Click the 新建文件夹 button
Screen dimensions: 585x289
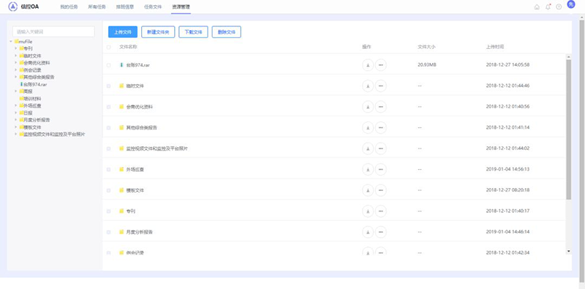tap(158, 32)
